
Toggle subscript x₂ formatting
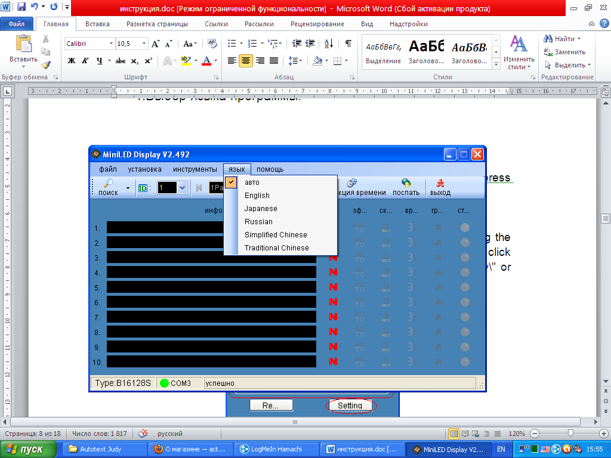134,61
